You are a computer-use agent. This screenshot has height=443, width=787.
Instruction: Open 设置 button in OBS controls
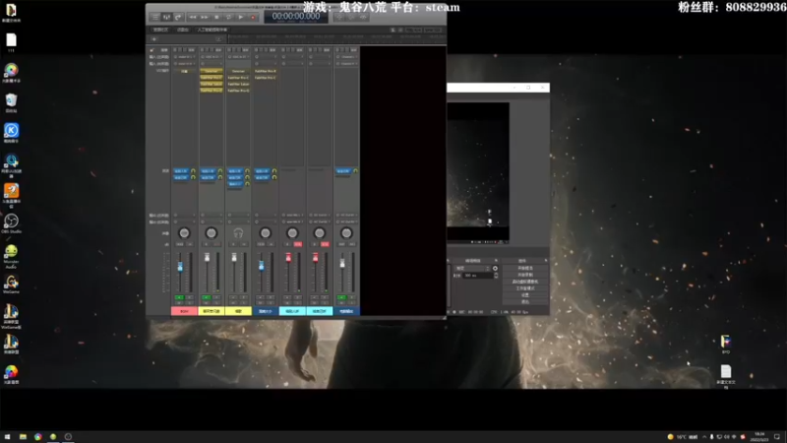coord(525,295)
